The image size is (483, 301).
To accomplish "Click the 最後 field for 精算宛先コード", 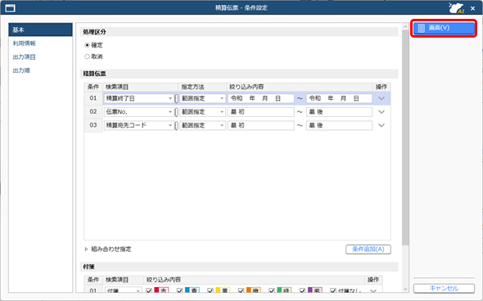I will 339,126.
